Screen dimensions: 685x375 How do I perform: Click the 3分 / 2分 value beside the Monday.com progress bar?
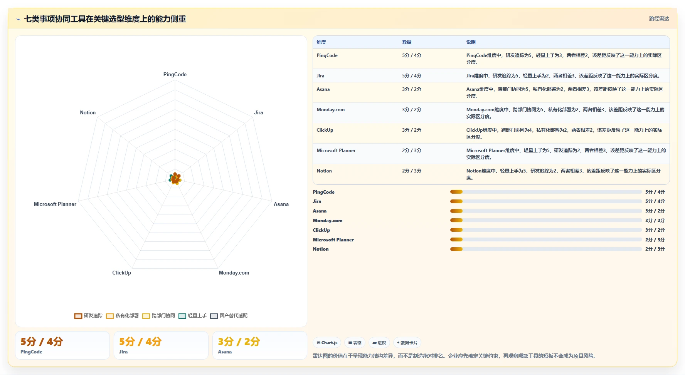tap(655, 221)
